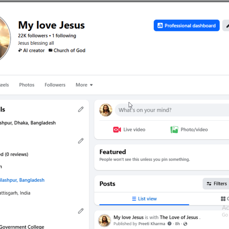This screenshot has width=229, height=229.
Task: Open the Professional dashboard
Action: (x=187, y=26)
